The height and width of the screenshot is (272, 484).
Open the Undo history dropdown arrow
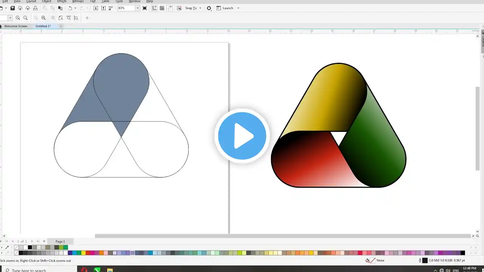(x=75, y=8)
